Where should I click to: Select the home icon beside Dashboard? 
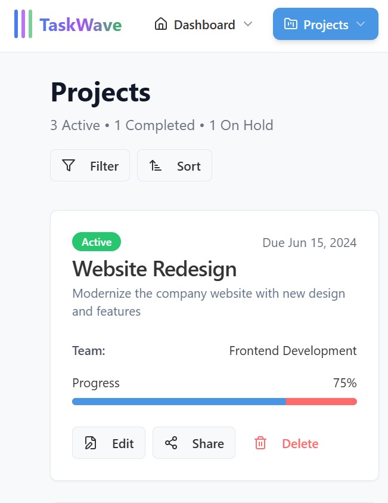click(160, 24)
